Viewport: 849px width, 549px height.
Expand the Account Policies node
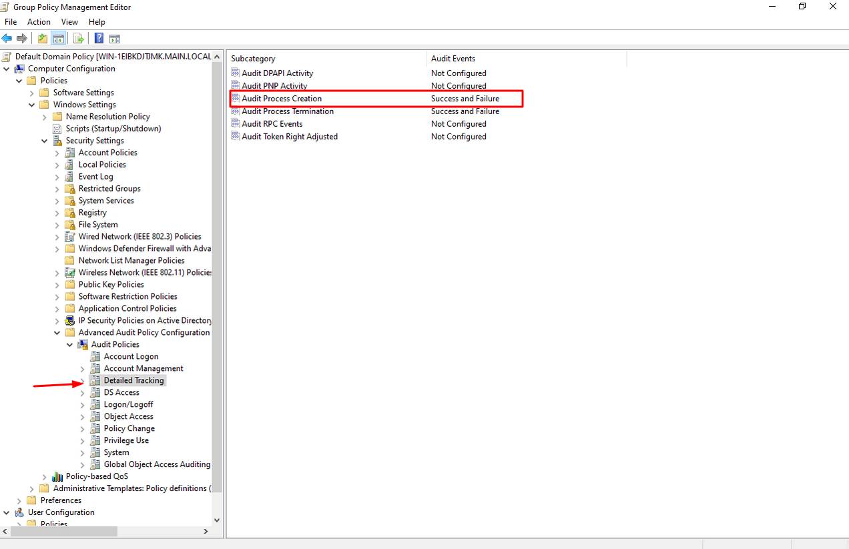point(57,153)
